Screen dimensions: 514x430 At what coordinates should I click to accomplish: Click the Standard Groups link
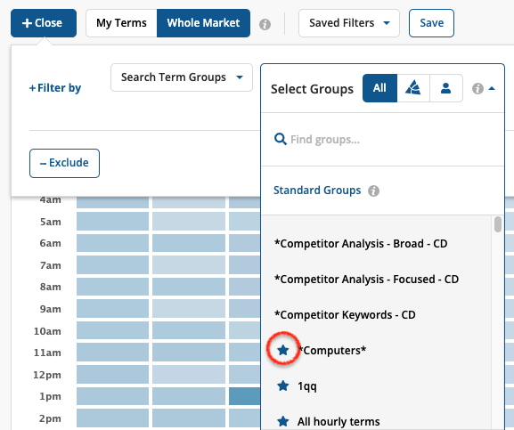(317, 191)
